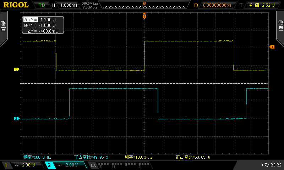Select the delay 0.00000000ps readout

tap(217, 5)
